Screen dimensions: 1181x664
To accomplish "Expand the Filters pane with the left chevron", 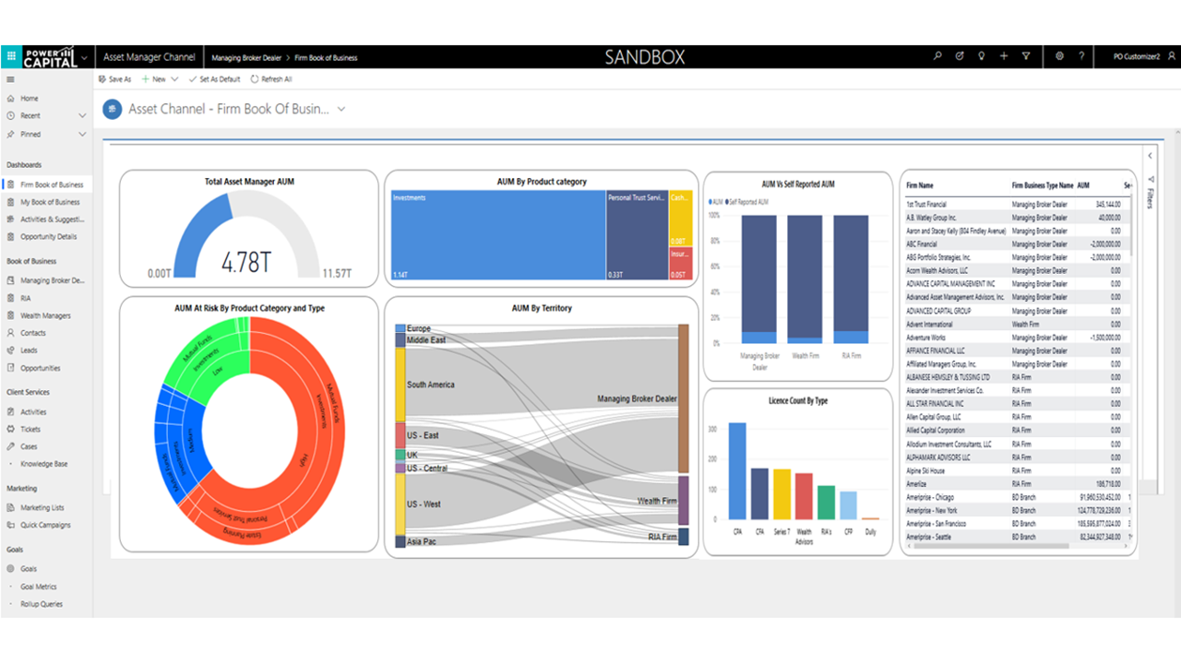I will (1151, 156).
